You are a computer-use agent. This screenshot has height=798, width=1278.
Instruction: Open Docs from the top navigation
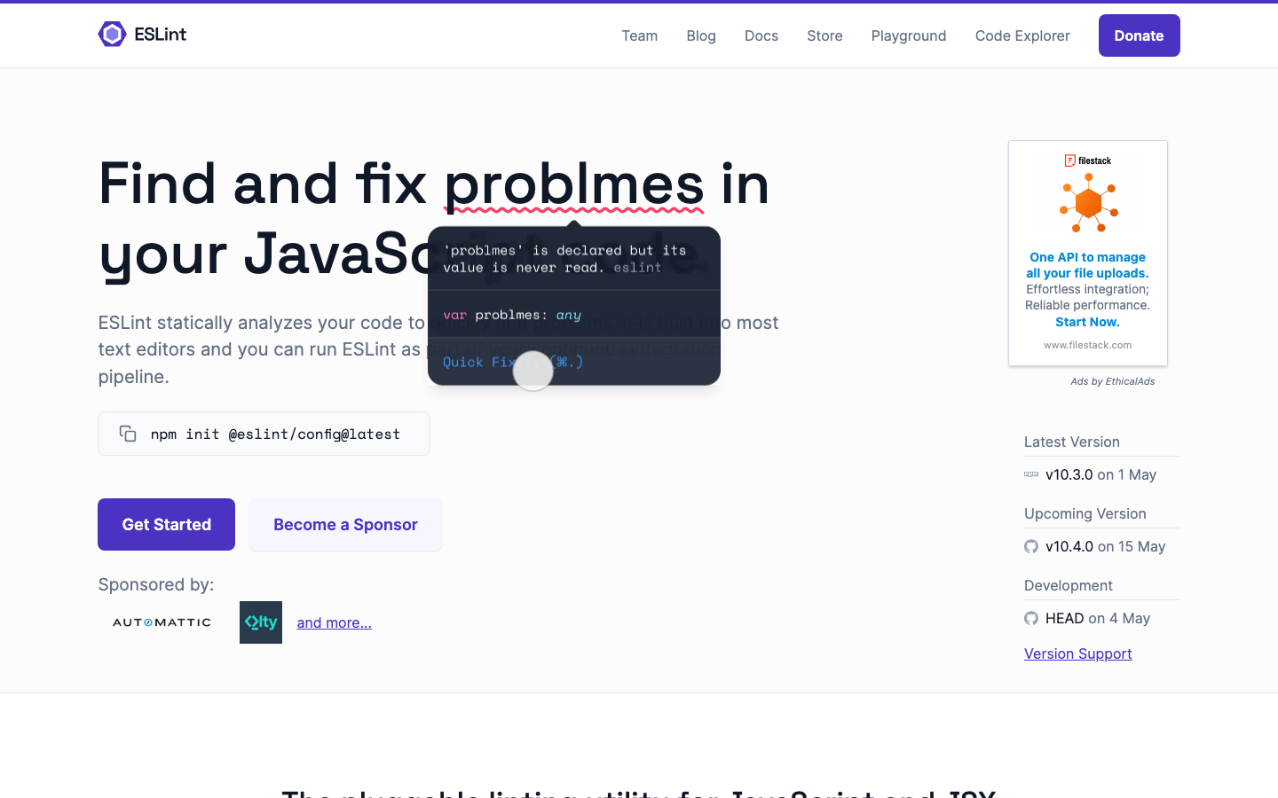pos(761,35)
